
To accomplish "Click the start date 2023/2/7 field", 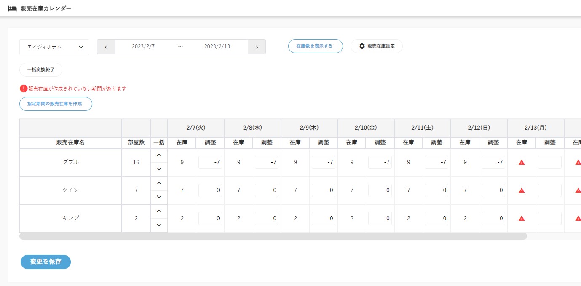I will pyautogui.click(x=143, y=47).
